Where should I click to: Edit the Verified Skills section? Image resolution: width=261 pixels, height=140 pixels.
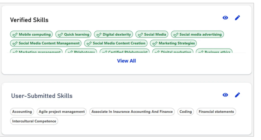237,18
